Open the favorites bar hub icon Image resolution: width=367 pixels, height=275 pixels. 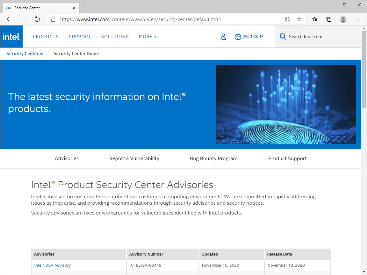tap(314, 19)
